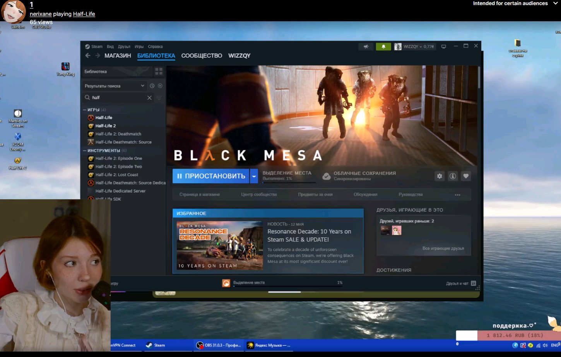Image resolution: width=561 pixels, height=357 pixels.
Task: Go back with the Steam back arrow
Action: pos(88,56)
